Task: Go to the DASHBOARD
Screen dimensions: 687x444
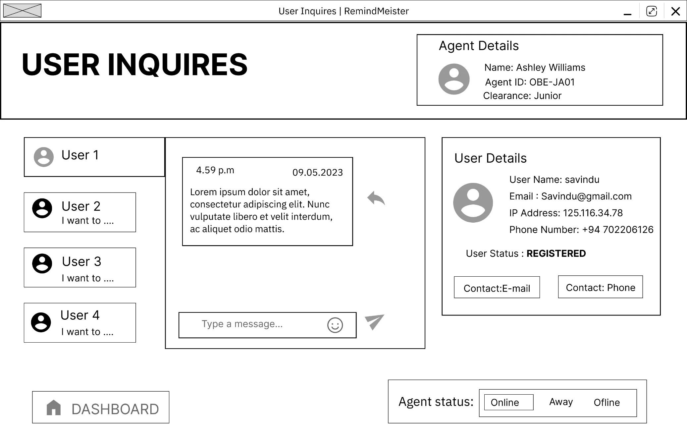Action: coord(101,407)
